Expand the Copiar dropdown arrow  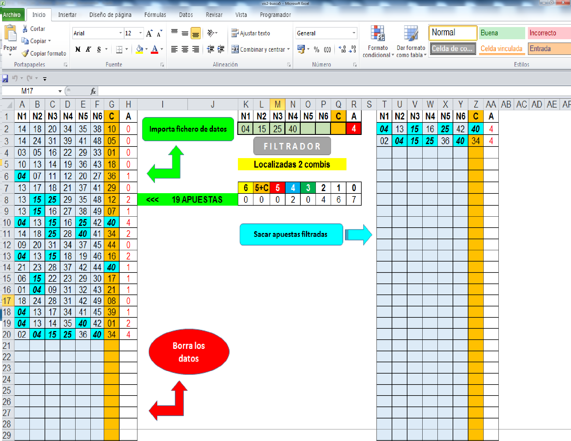(x=49, y=41)
